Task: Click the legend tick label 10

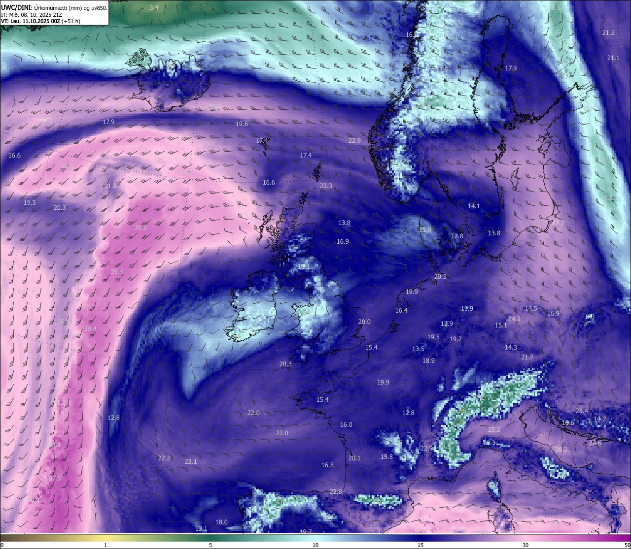Action: click(x=315, y=545)
